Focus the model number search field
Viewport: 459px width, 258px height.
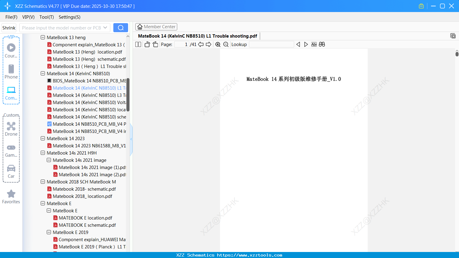click(61, 28)
